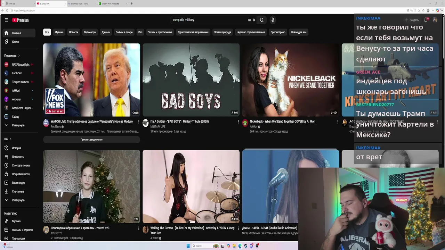Select the Новости filter chip
Image resolution: width=445 pixels, height=250 pixels.
pos(73,32)
